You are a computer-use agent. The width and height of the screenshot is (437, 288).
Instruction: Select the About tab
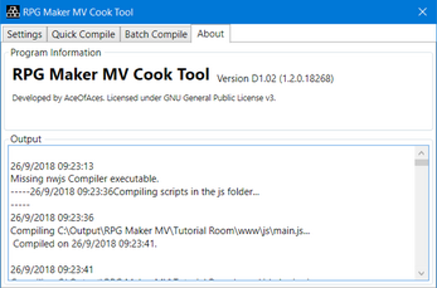(210, 33)
